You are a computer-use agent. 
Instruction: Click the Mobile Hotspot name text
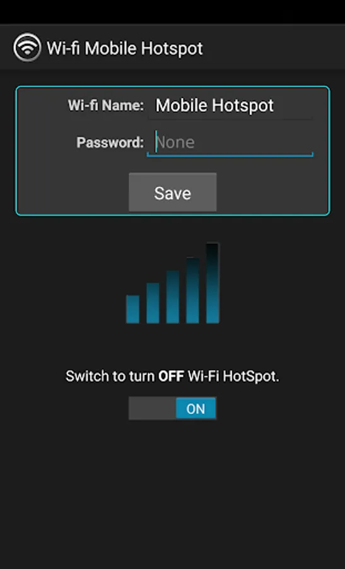point(214,106)
